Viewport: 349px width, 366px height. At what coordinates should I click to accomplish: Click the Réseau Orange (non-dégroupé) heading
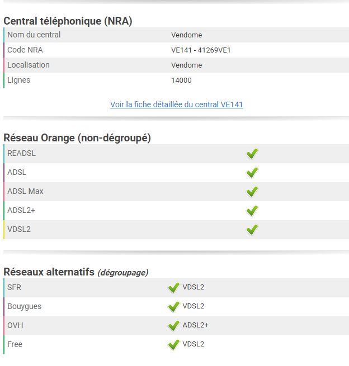(x=77, y=137)
